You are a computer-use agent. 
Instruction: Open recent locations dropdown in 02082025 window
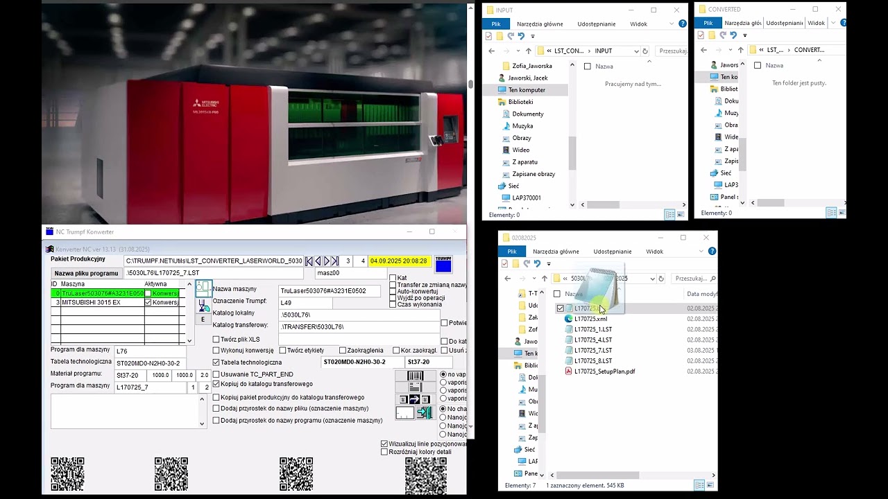(x=533, y=279)
